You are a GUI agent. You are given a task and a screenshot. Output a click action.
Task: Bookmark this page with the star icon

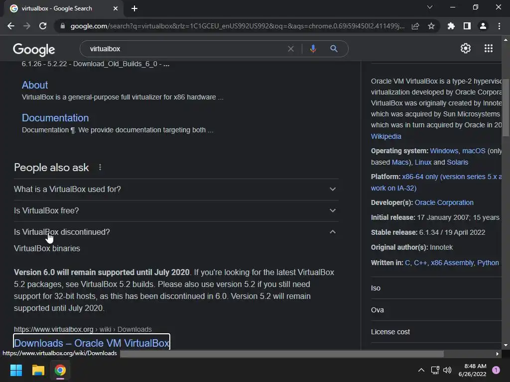431,26
